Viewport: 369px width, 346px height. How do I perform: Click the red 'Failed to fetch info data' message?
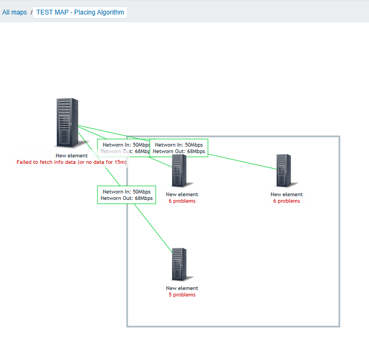pos(72,162)
